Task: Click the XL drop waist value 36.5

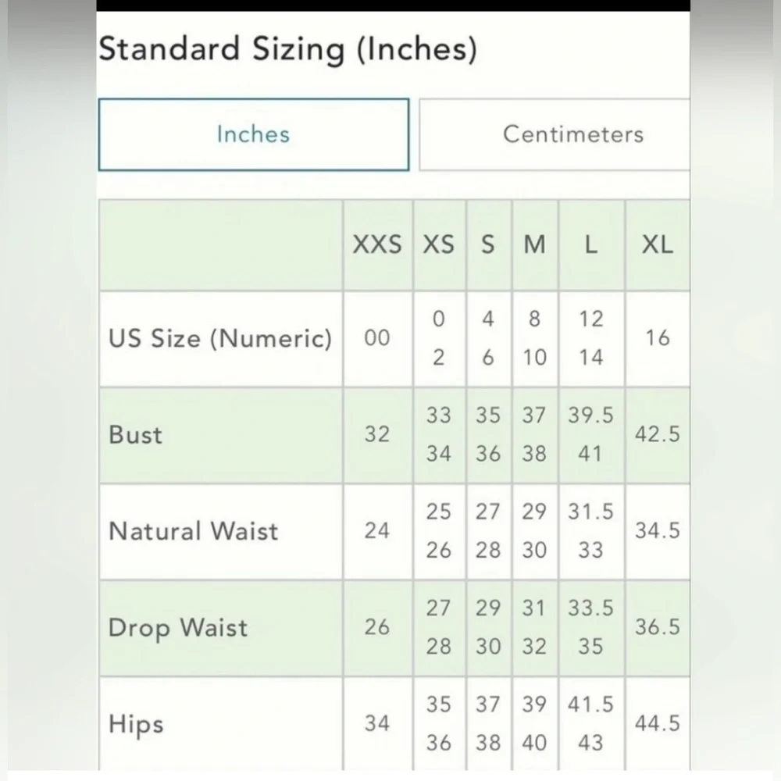Action: tap(657, 628)
